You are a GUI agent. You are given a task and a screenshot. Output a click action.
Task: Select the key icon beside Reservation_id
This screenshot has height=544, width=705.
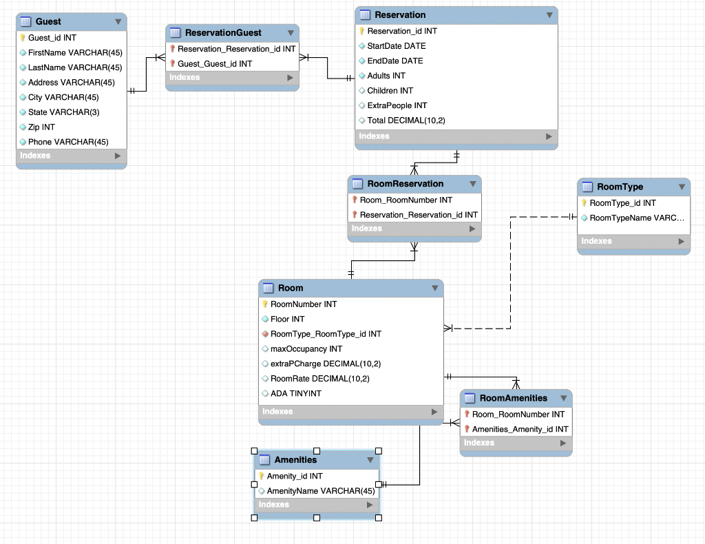pyautogui.click(x=361, y=30)
